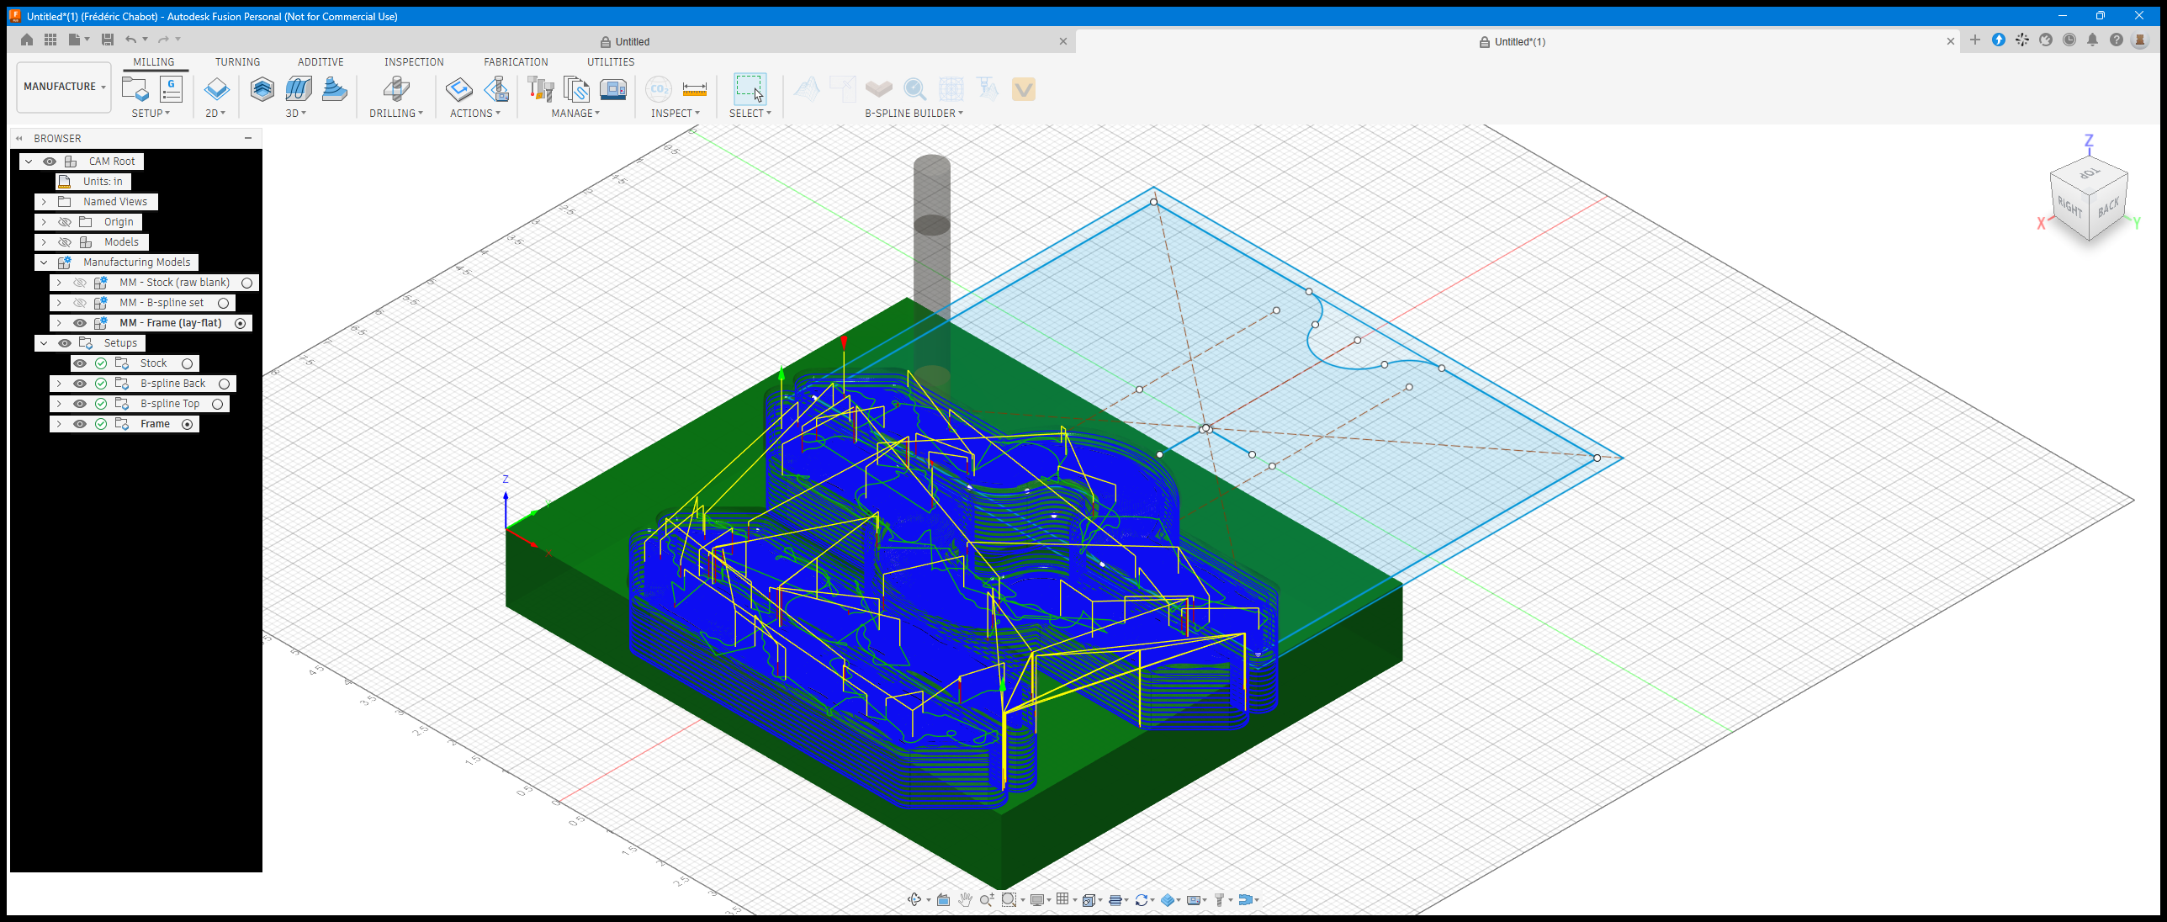The image size is (2167, 922).
Task: Click the Home icon in the top toolbar
Action: click(x=27, y=40)
